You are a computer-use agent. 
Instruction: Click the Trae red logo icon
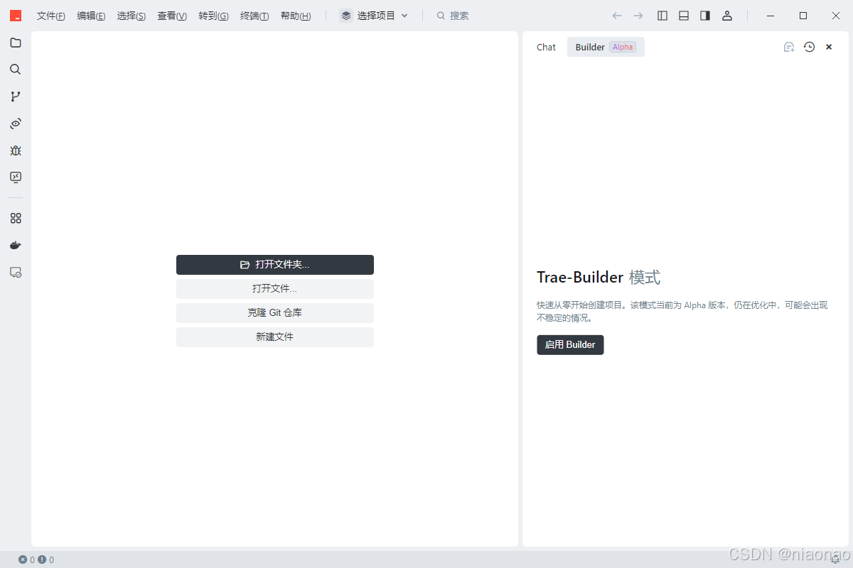(x=16, y=16)
